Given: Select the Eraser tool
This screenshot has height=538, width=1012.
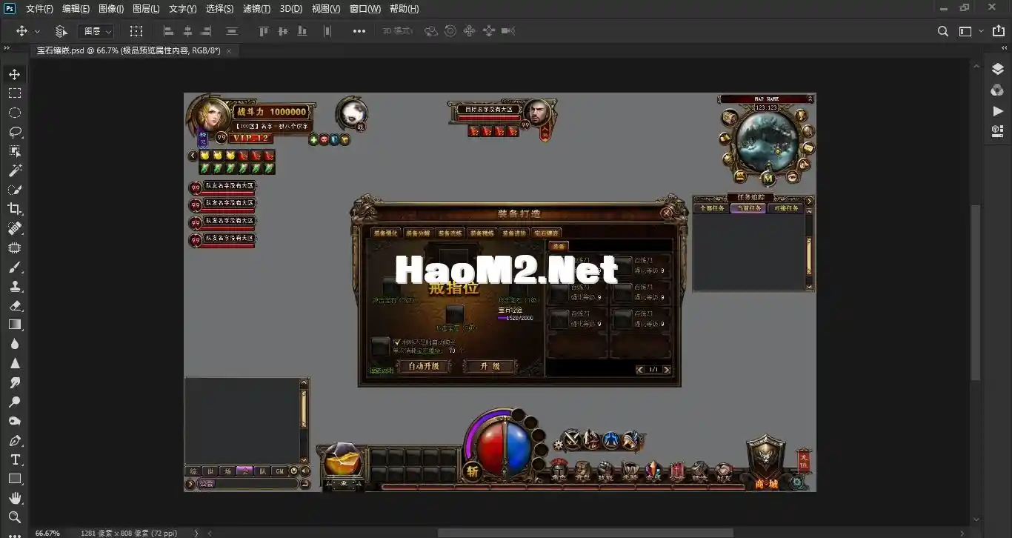Looking at the screenshot, I should click(x=15, y=305).
